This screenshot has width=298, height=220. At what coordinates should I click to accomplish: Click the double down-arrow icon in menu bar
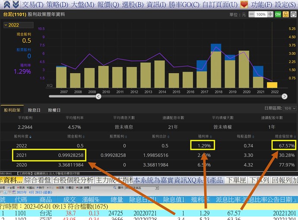(15, 4)
